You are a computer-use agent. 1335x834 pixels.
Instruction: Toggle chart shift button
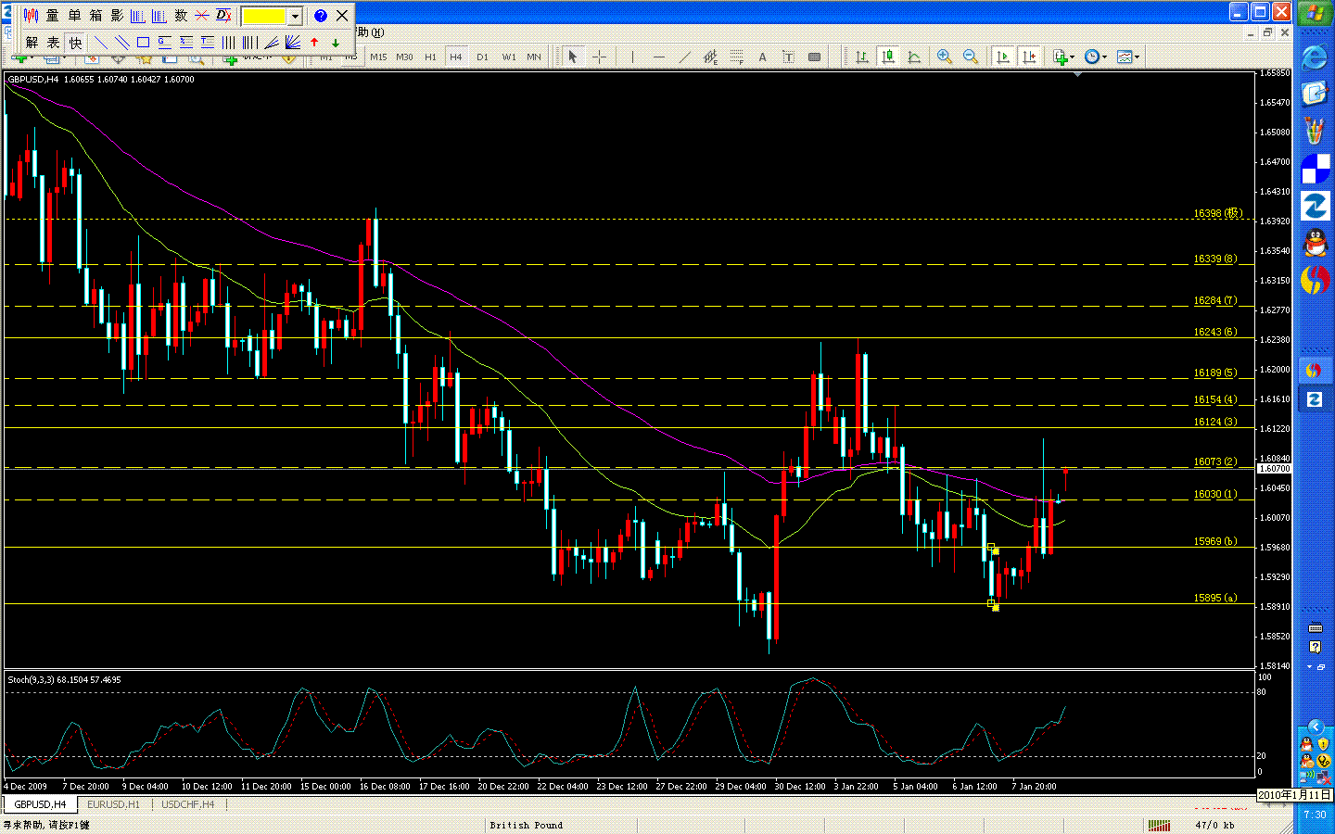coord(1029,57)
